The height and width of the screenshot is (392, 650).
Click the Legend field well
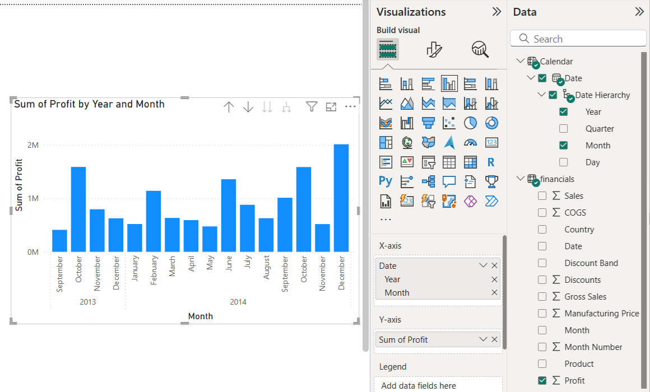click(x=438, y=385)
